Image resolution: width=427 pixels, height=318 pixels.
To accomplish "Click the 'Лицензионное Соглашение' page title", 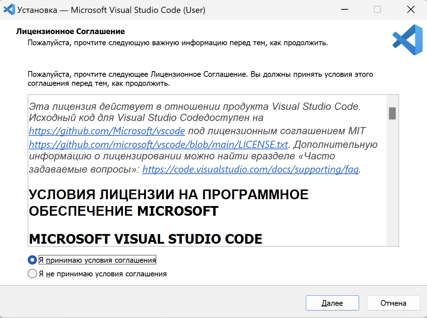I will pyautogui.click(x=70, y=32).
